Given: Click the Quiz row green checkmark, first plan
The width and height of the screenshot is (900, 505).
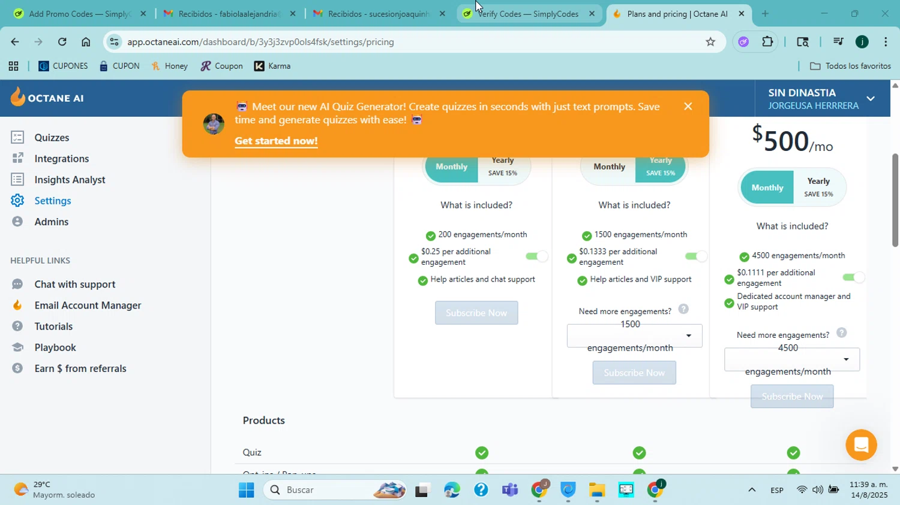Looking at the screenshot, I should (482, 453).
